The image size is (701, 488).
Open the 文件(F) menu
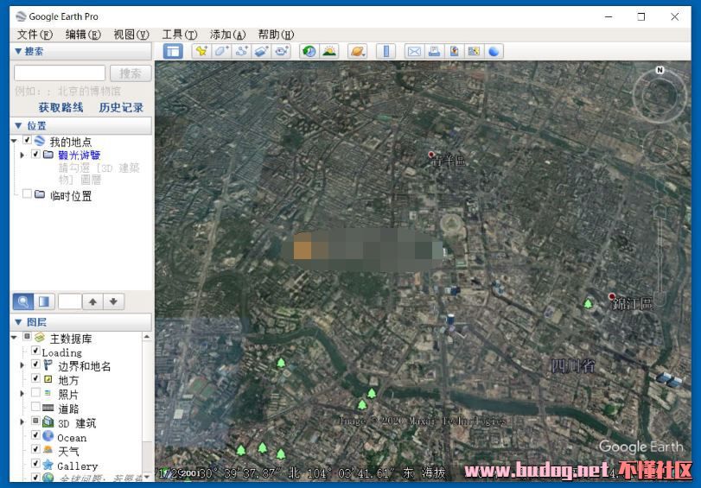[35, 35]
